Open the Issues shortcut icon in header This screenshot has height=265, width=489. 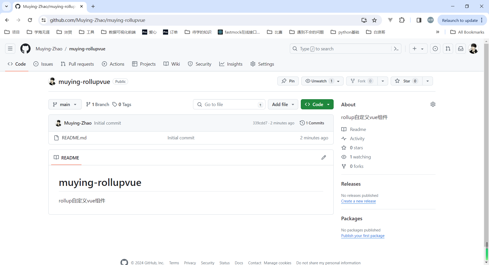click(435, 49)
